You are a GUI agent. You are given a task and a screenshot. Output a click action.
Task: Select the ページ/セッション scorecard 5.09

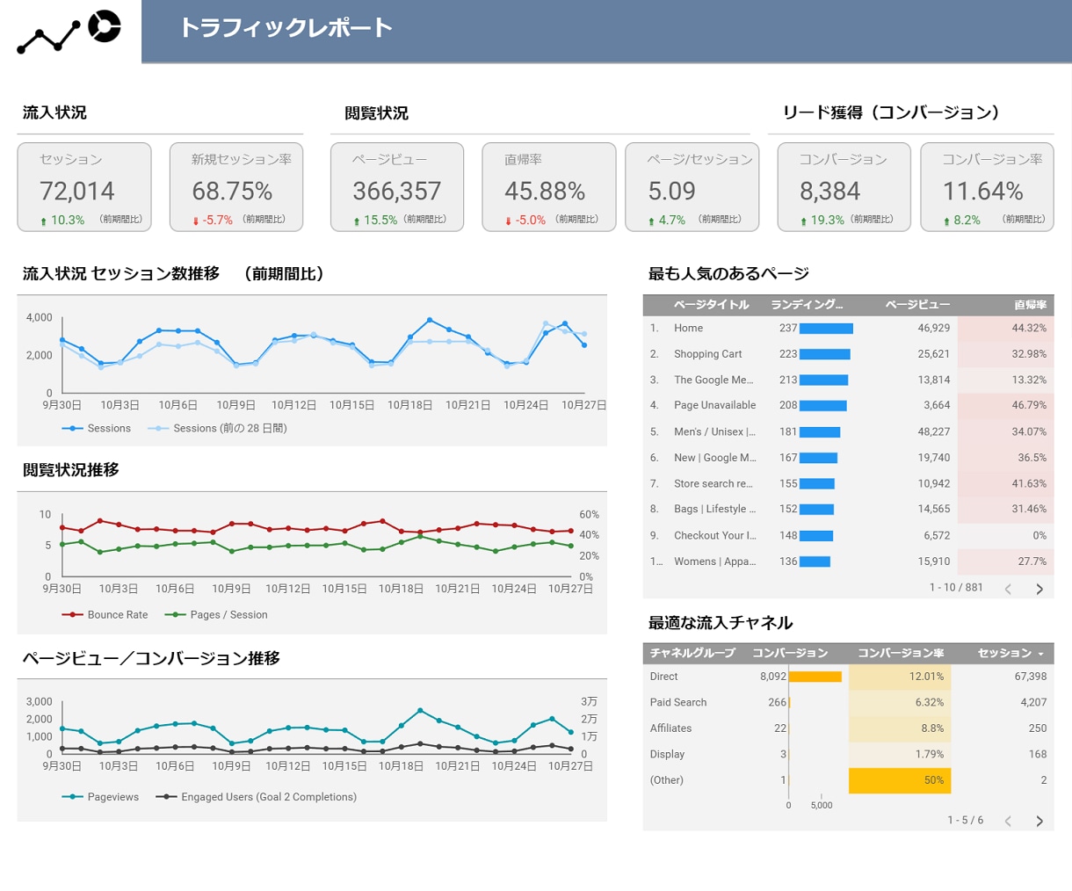point(692,187)
